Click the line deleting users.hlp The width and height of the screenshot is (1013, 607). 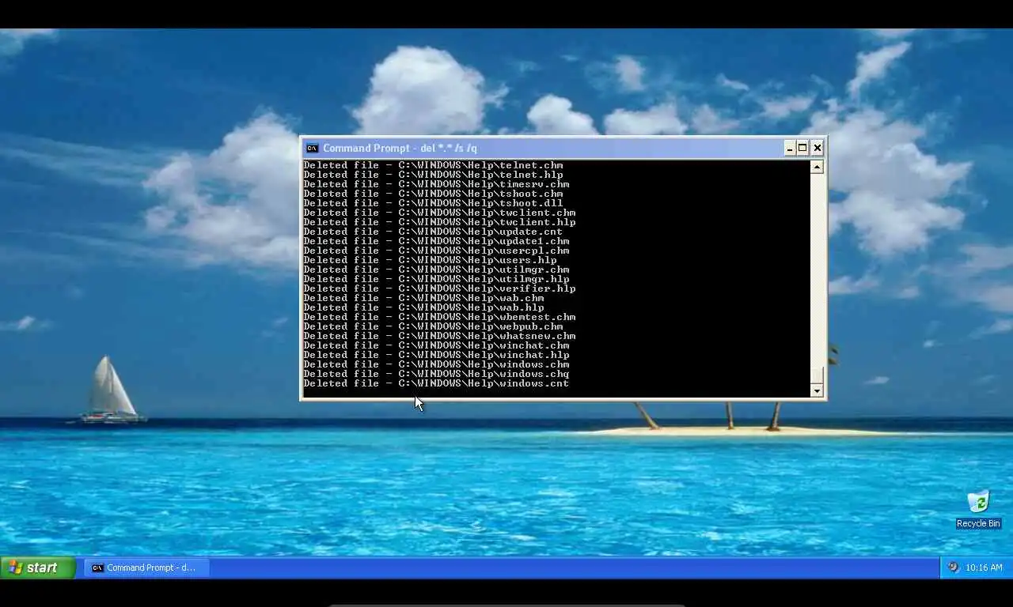[x=430, y=260]
